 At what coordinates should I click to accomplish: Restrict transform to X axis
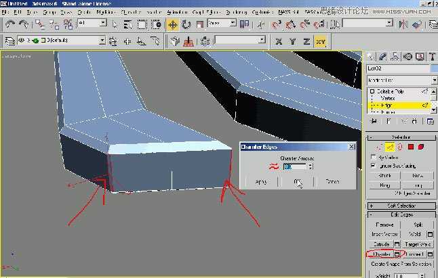coord(279,41)
